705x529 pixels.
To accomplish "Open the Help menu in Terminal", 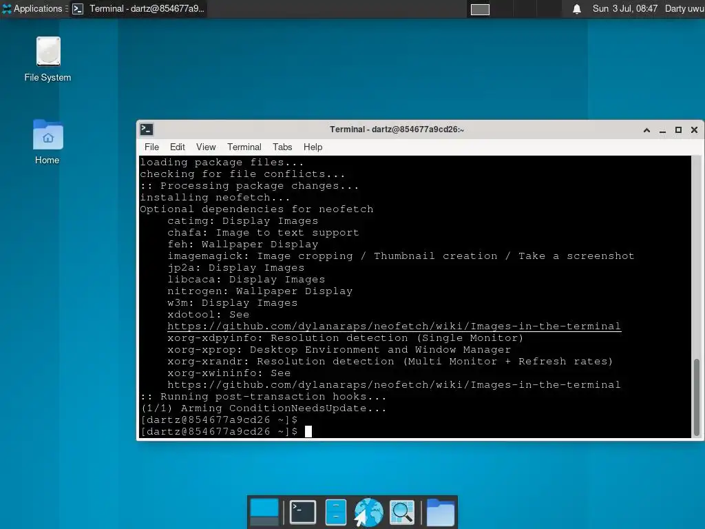I will (x=313, y=147).
